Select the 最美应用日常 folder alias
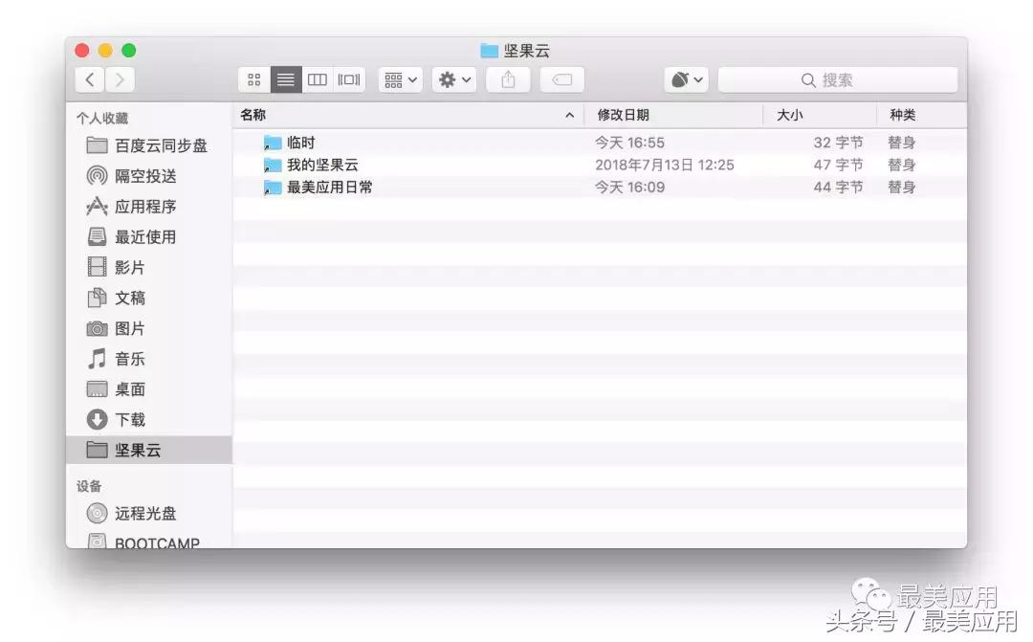Image resolution: width=1033 pixels, height=642 pixels. click(x=600, y=188)
